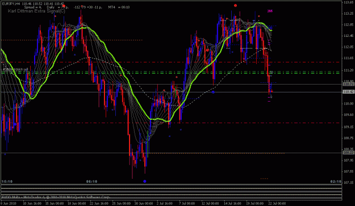355x206 pixels.
Task: Click the 112.85 price axis label
Action: [x=348, y=24]
